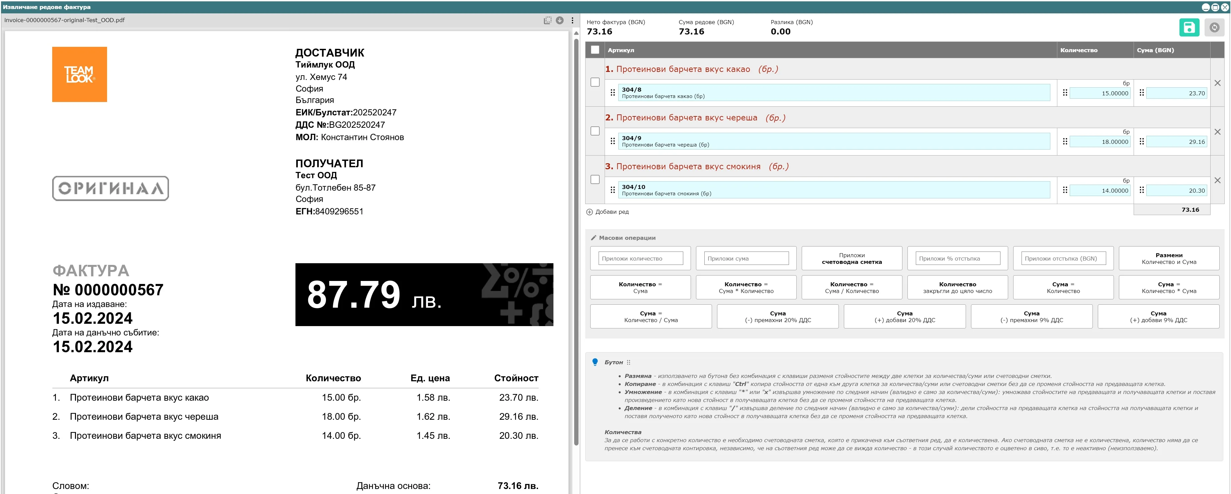Click Размени Количество и Сума button
1231x494 pixels.
(x=1169, y=259)
